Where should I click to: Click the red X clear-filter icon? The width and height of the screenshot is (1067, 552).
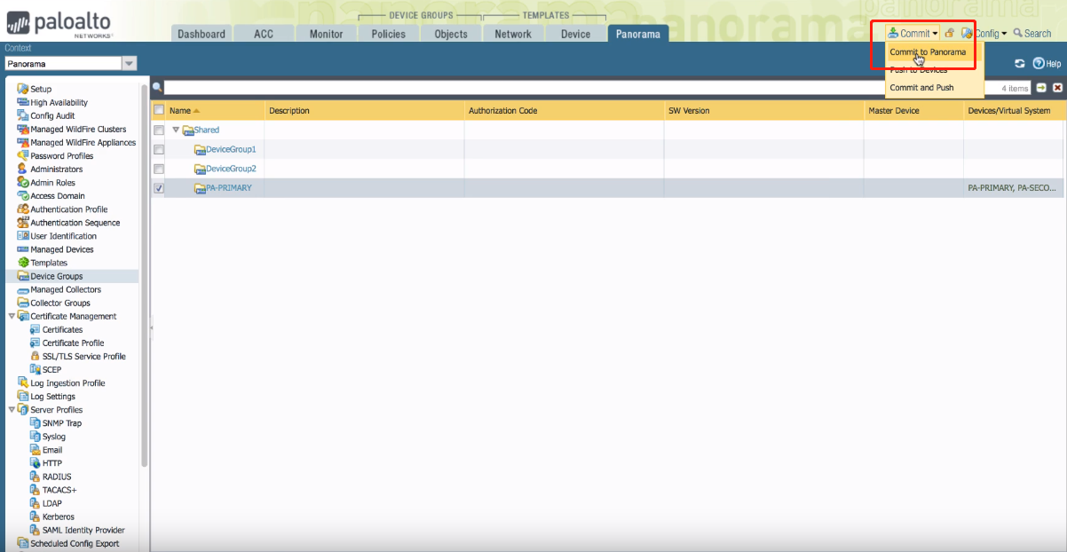tap(1057, 88)
